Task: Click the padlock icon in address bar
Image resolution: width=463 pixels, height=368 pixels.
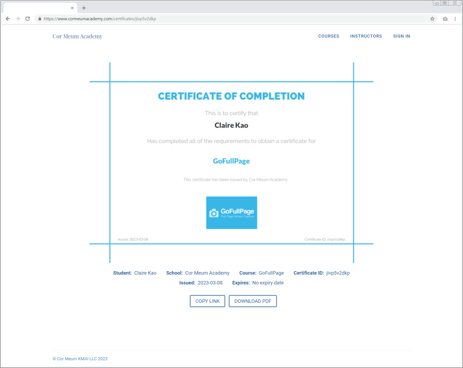Action: pyautogui.click(x=40, y=19)
